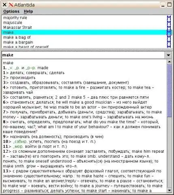This screenshot has width=174, height=195.
Task: Open the Help menu
Action: 28,11
